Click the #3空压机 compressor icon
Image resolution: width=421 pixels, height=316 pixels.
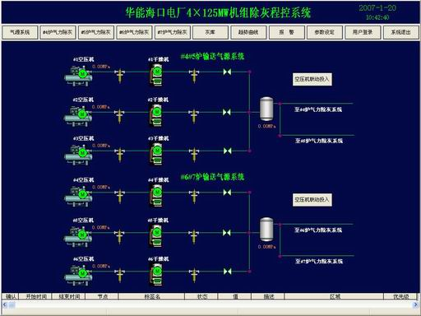pyautogui.click(x=78, y=156)
